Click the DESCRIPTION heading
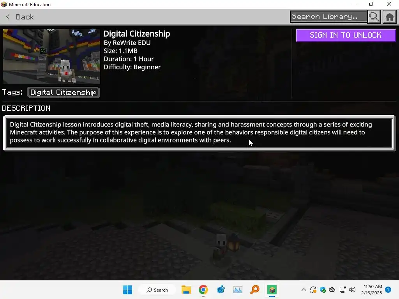This screenshot has height=299, width=399. [x=26, y=108]
